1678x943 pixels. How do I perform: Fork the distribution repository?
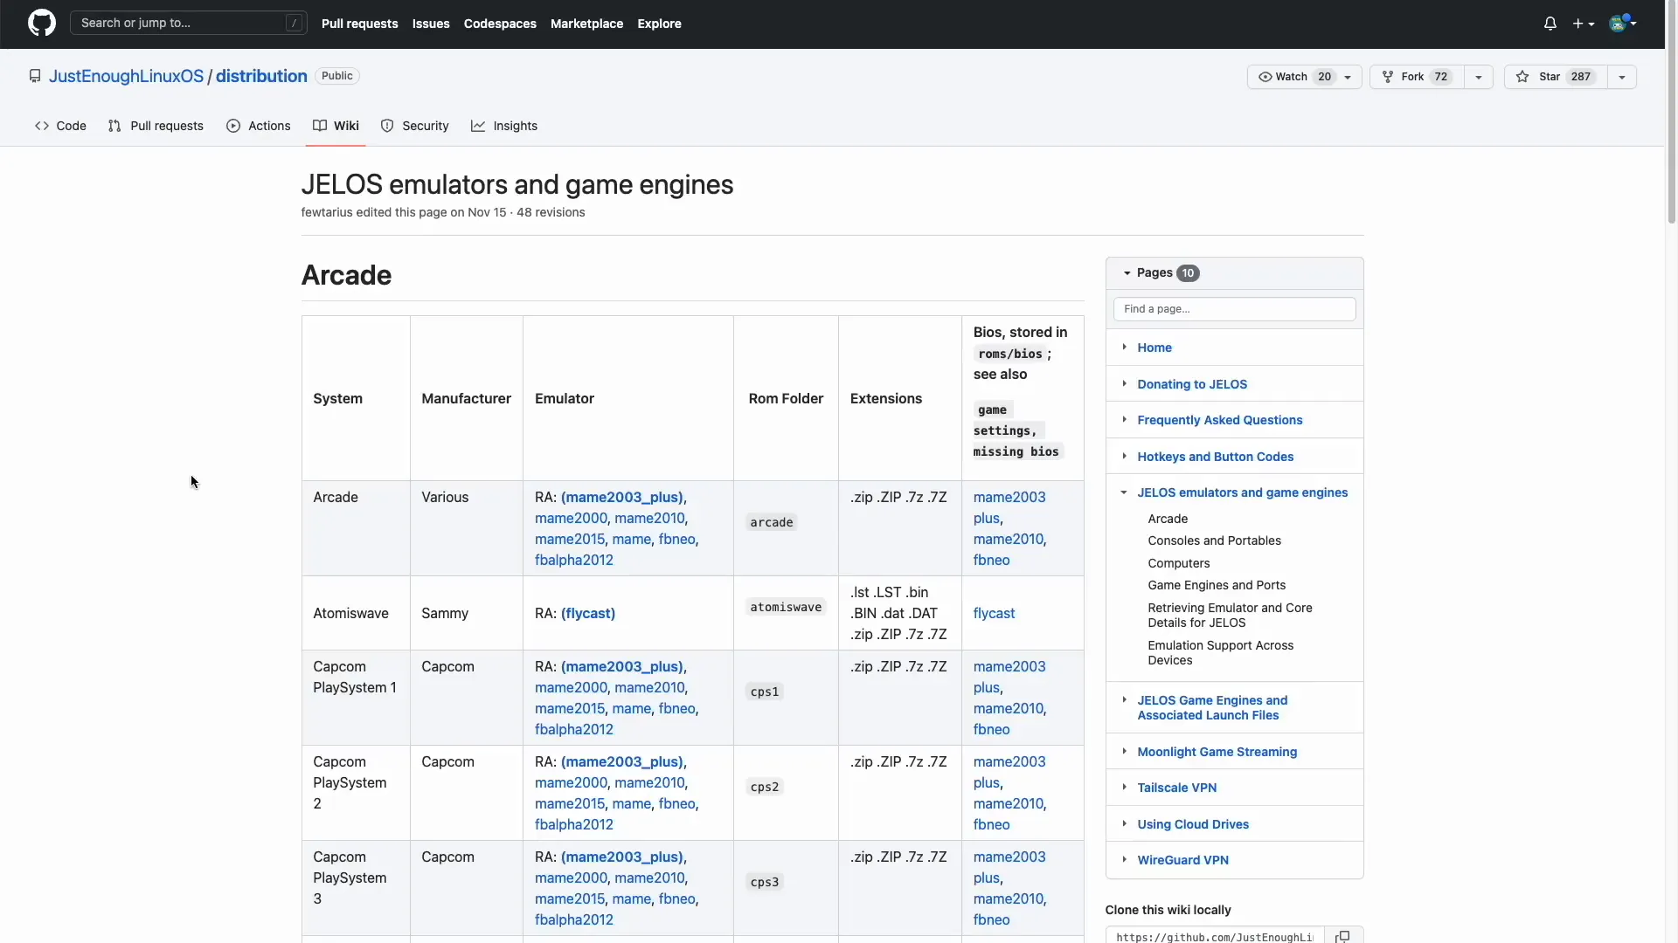tap(1417, 77)
